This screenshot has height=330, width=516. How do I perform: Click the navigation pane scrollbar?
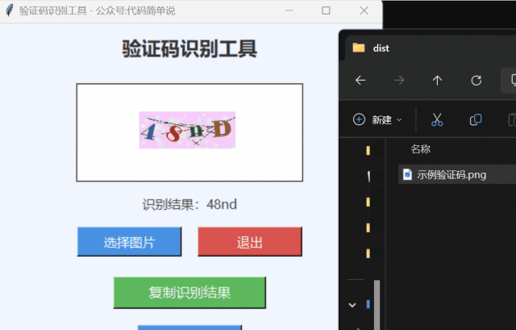pos(377,305)
